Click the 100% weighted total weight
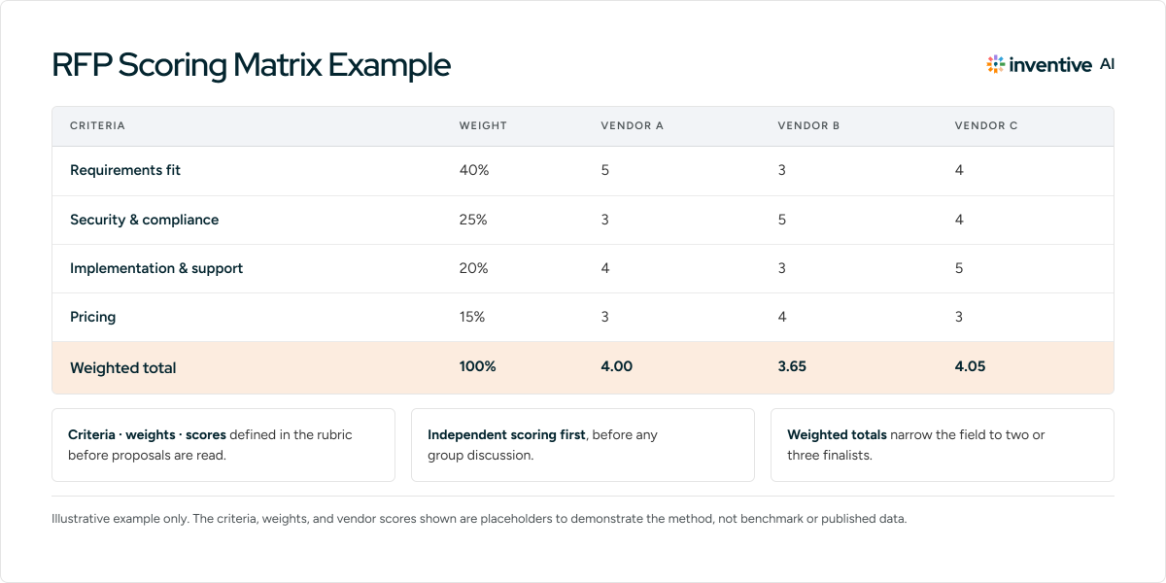Screen dimensions: 1166x583 click(478, 367)
